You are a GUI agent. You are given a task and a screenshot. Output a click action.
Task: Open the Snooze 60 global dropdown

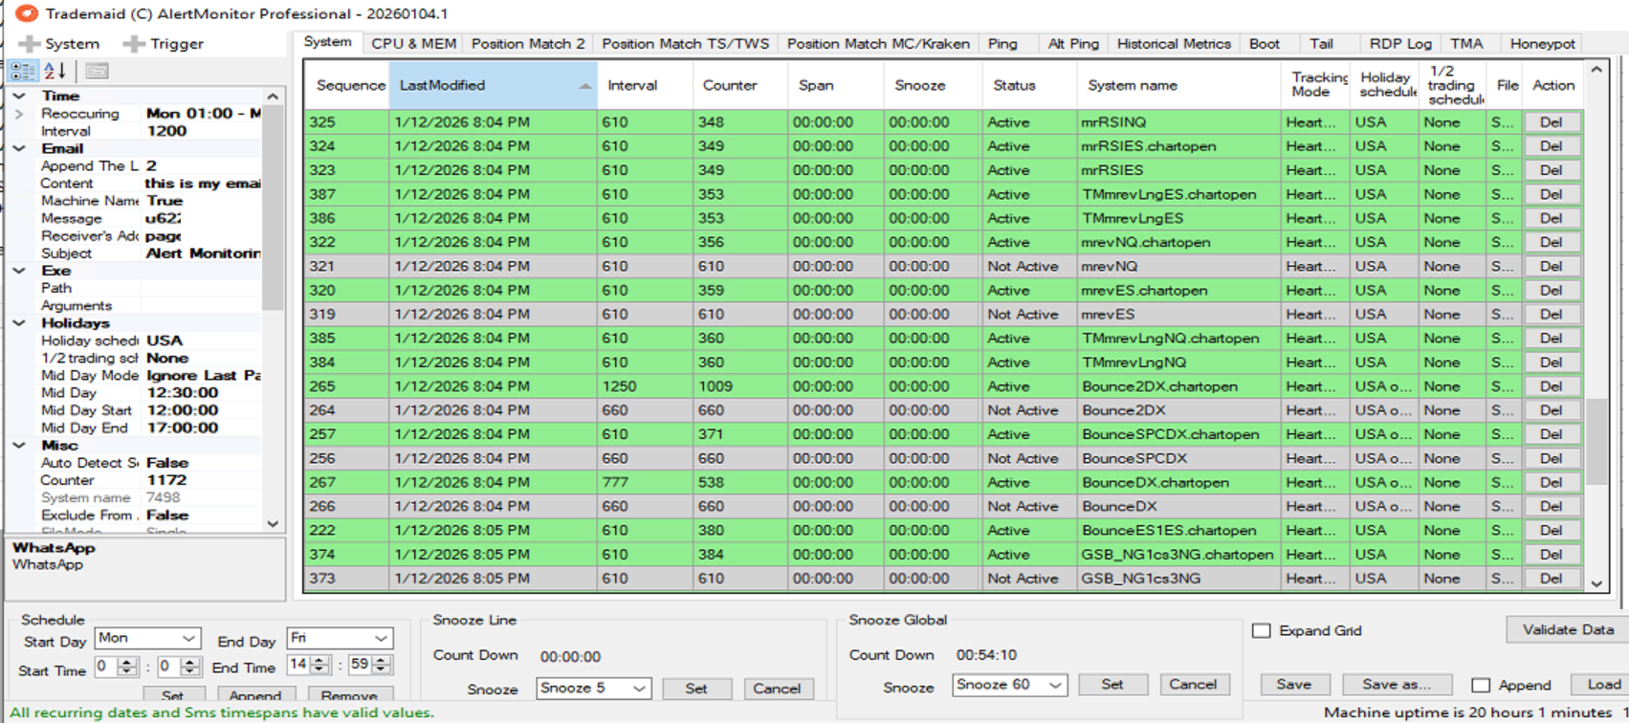pyautogui.click(x=1055, y=685)
